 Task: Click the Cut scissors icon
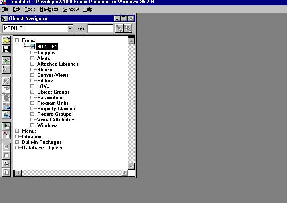coord(6,81)
